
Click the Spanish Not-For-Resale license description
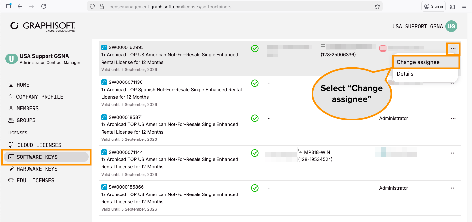pyautogui.click(x=172, y=93)
